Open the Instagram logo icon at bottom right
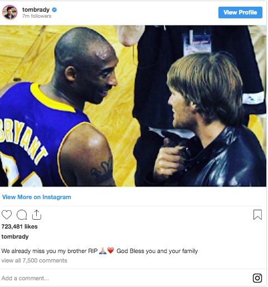Viewport: 268px width, 287px height. click(257, 278)
